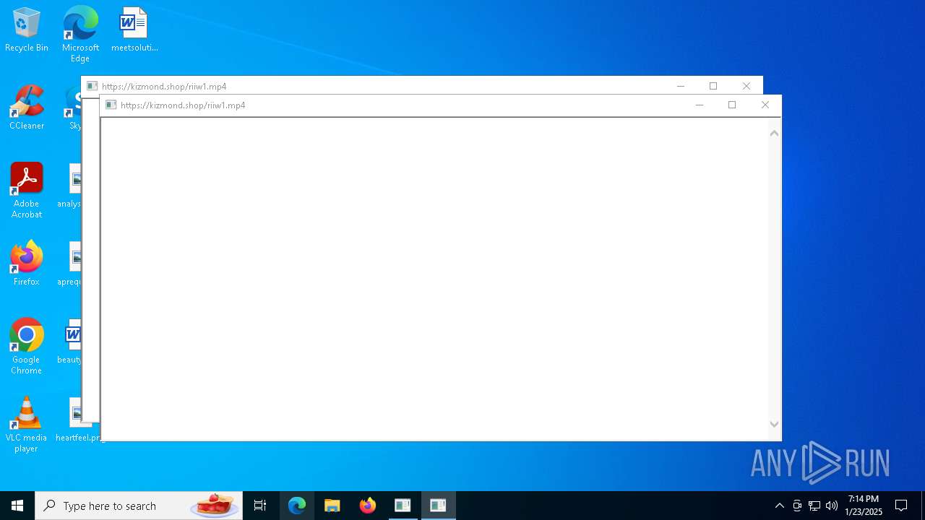The width and height of the screenshot is (925, 520).
Task: Open the Adobe Acrobat desktop shortcut
Action: (x=27, y=190)
